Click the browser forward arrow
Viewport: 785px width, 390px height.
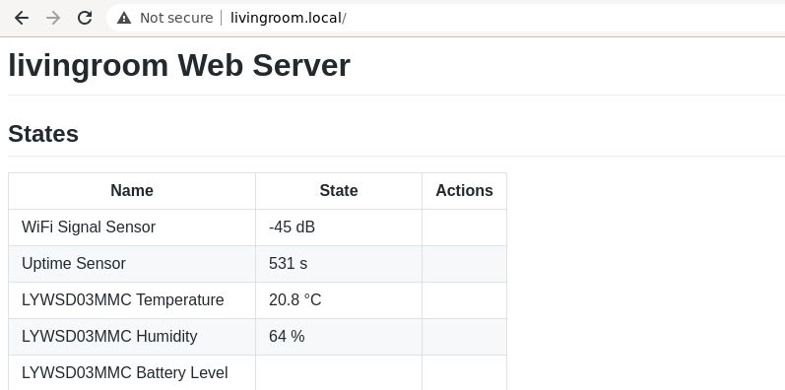52,18
